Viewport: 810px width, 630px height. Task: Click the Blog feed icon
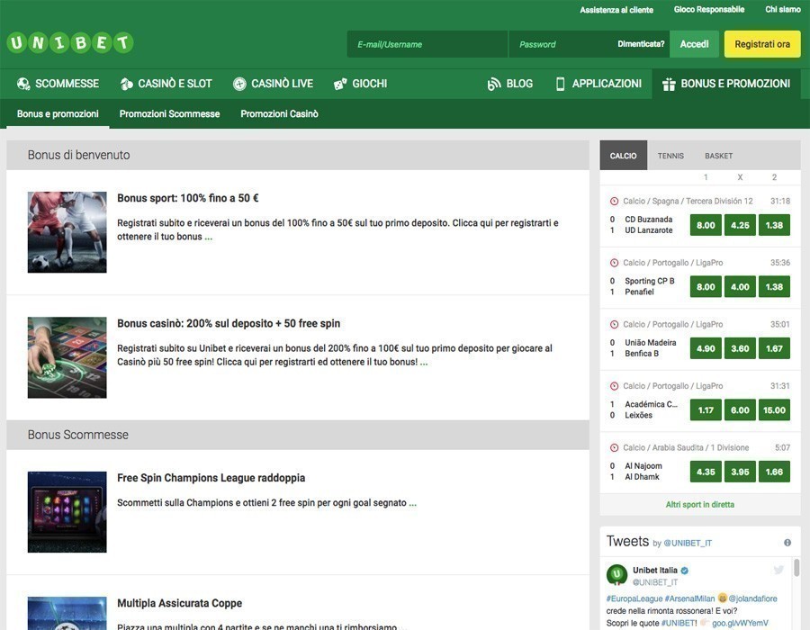tap(494, 84)
